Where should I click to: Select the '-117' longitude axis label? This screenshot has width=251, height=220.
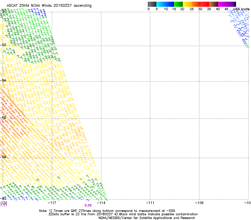tap(52, 203)
